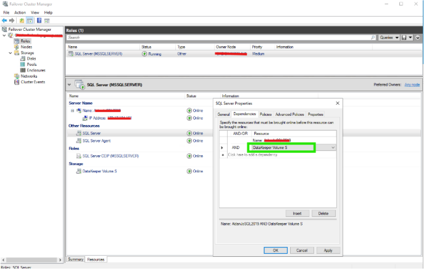This screenshot has height=271, width=424.
Task: Open Help via the blue question icon
Action: [39, 20]
